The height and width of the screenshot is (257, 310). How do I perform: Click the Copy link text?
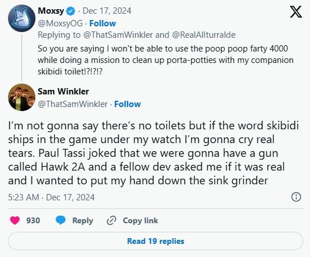point(140,220)
